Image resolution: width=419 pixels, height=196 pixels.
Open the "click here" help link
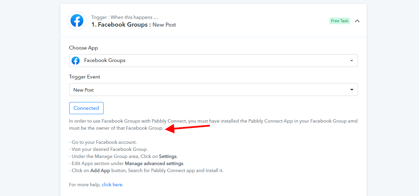click(112, 185)
